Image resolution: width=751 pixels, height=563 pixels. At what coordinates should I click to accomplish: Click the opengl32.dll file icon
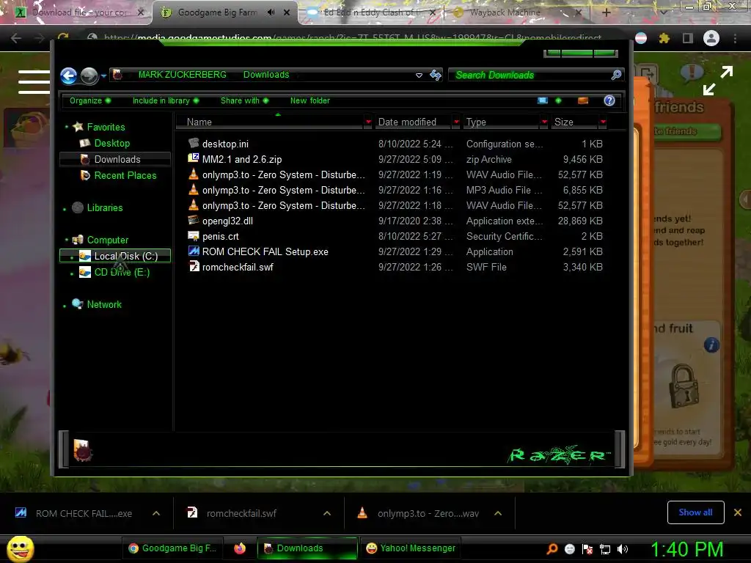point(194,220)
